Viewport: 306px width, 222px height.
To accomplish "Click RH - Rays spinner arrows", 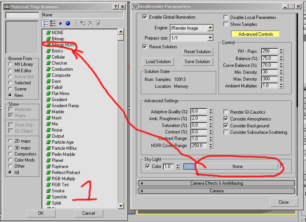I will pyautogui.click(x=281, y=51).
